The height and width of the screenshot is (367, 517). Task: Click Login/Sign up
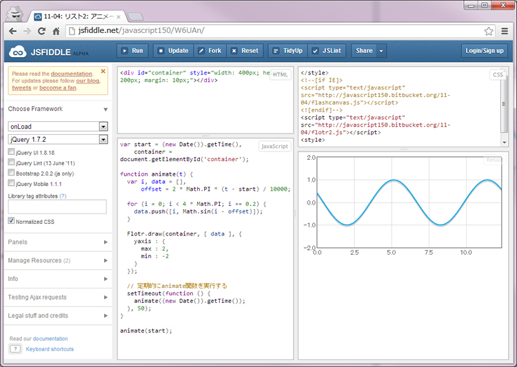485,51
